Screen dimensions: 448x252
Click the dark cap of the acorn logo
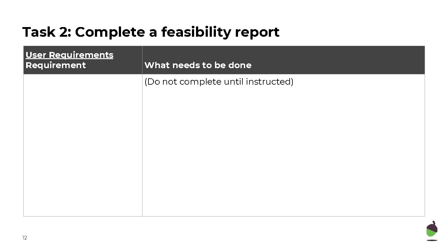pos(432,226)
